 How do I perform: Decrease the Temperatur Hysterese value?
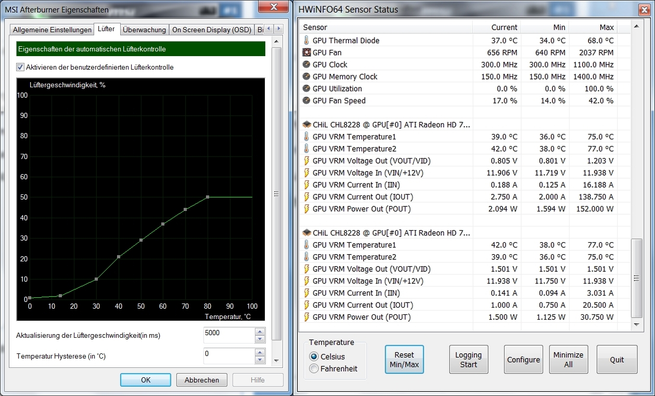click(260, 360)
